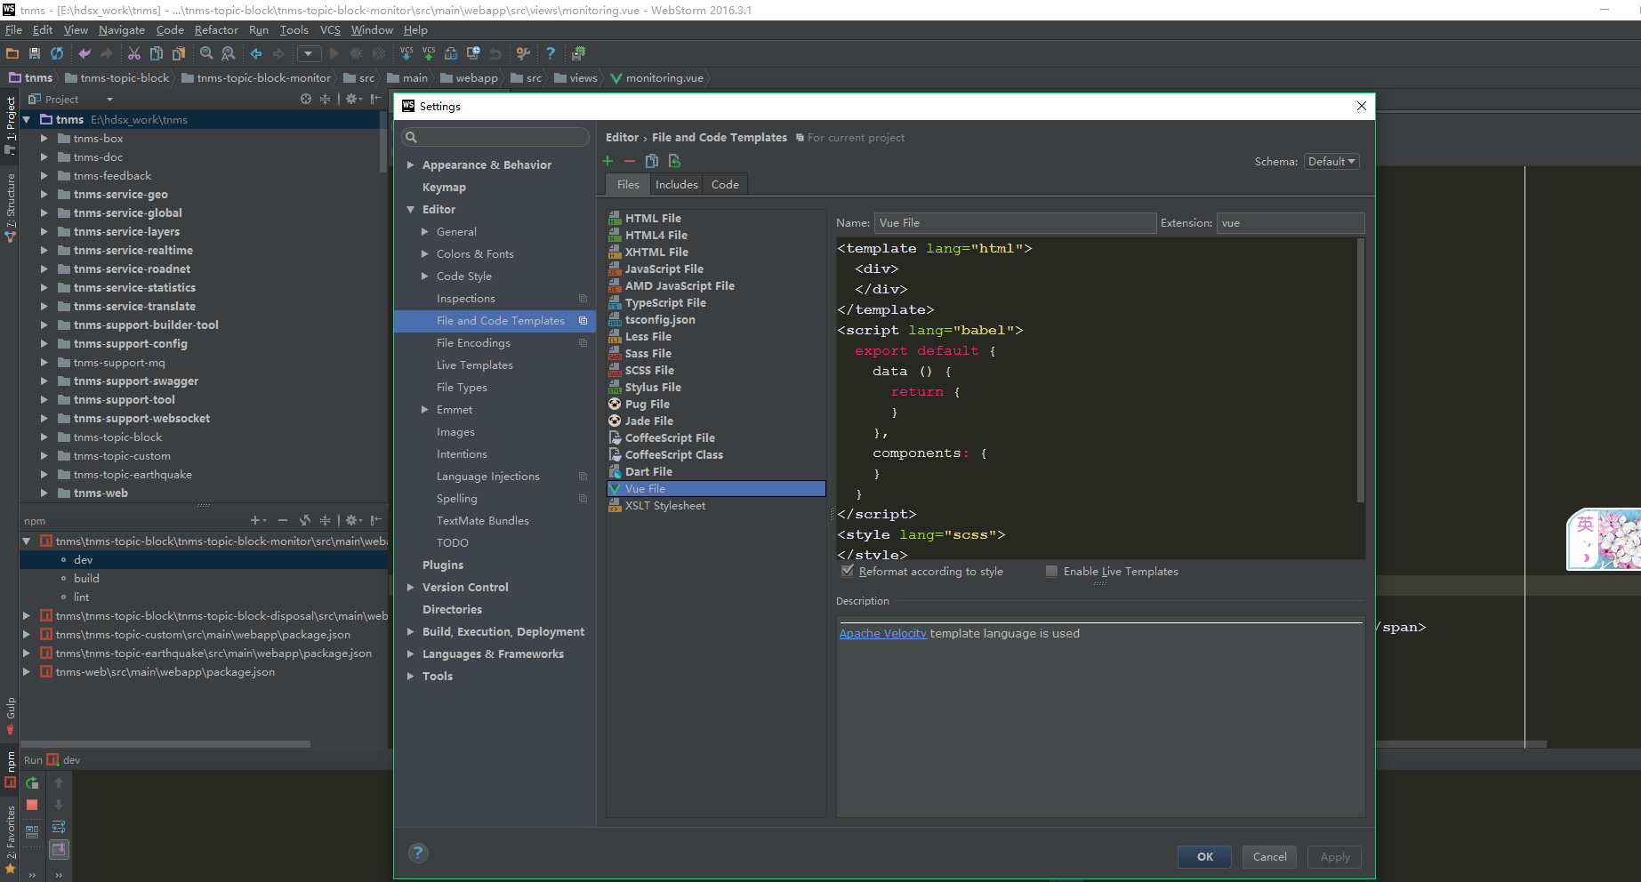Click the Scroll to End icon in Run panel
This screenshot has width=1641, height=882.
(59, 849)
